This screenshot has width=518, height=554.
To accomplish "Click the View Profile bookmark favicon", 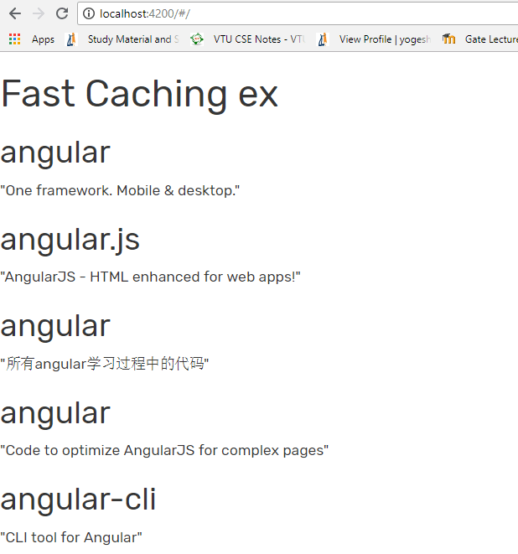I will pyautogui.click(x=323, y=39).
